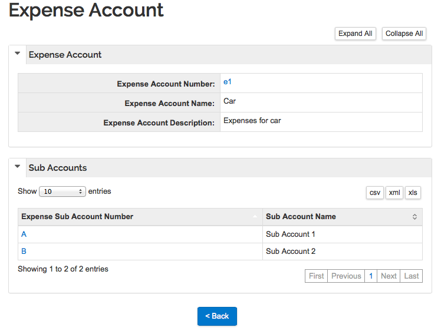The height and width of the screenshot is (334, 441).
Task: Export table as xls
Action: (413, 193)
